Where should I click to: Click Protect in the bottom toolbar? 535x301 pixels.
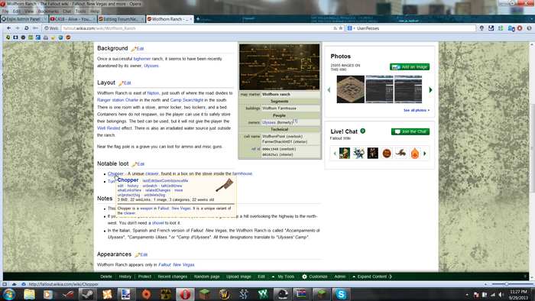(x=144, y=277)
